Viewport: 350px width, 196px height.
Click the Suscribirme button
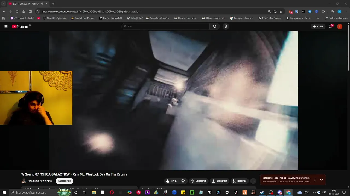click(x=64, y=181)
